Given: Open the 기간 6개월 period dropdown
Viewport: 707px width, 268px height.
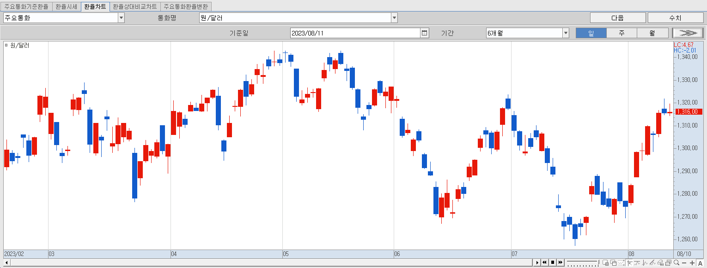Looking at the screenshot, I should point(566,33).
